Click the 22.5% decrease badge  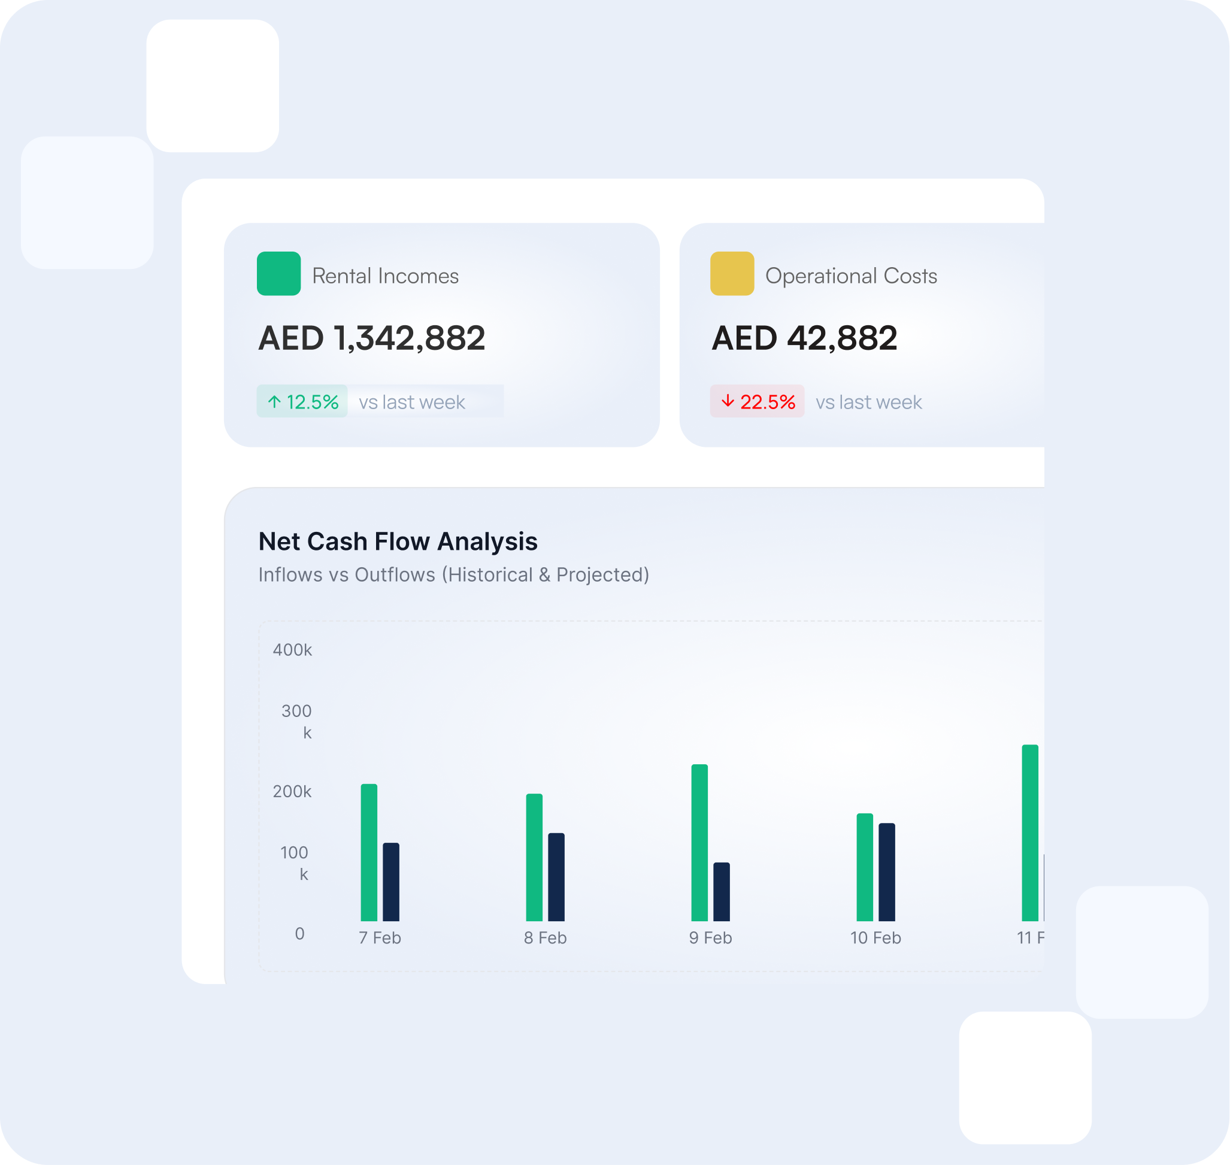click(758, 401)
